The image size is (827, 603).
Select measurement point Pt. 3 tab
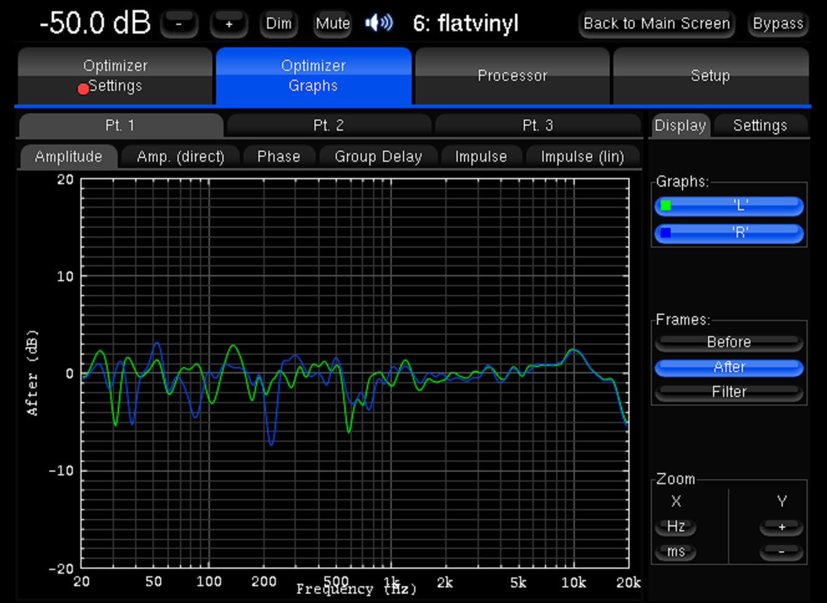click(538, 125)
